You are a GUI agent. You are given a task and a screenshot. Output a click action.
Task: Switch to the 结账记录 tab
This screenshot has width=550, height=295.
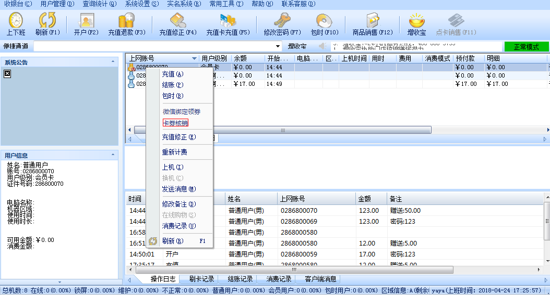click(x=240, y=279)
